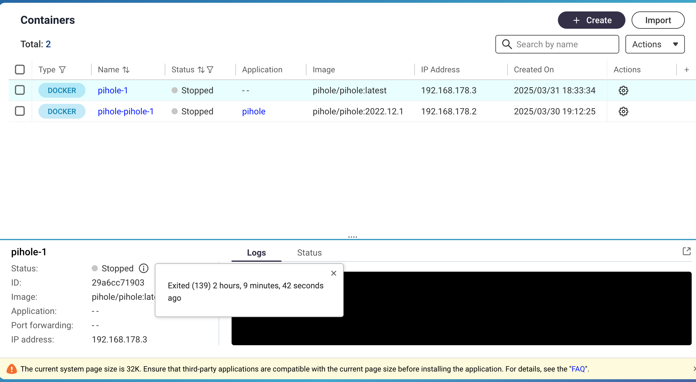Sort containers by Name column

(126, 70)
